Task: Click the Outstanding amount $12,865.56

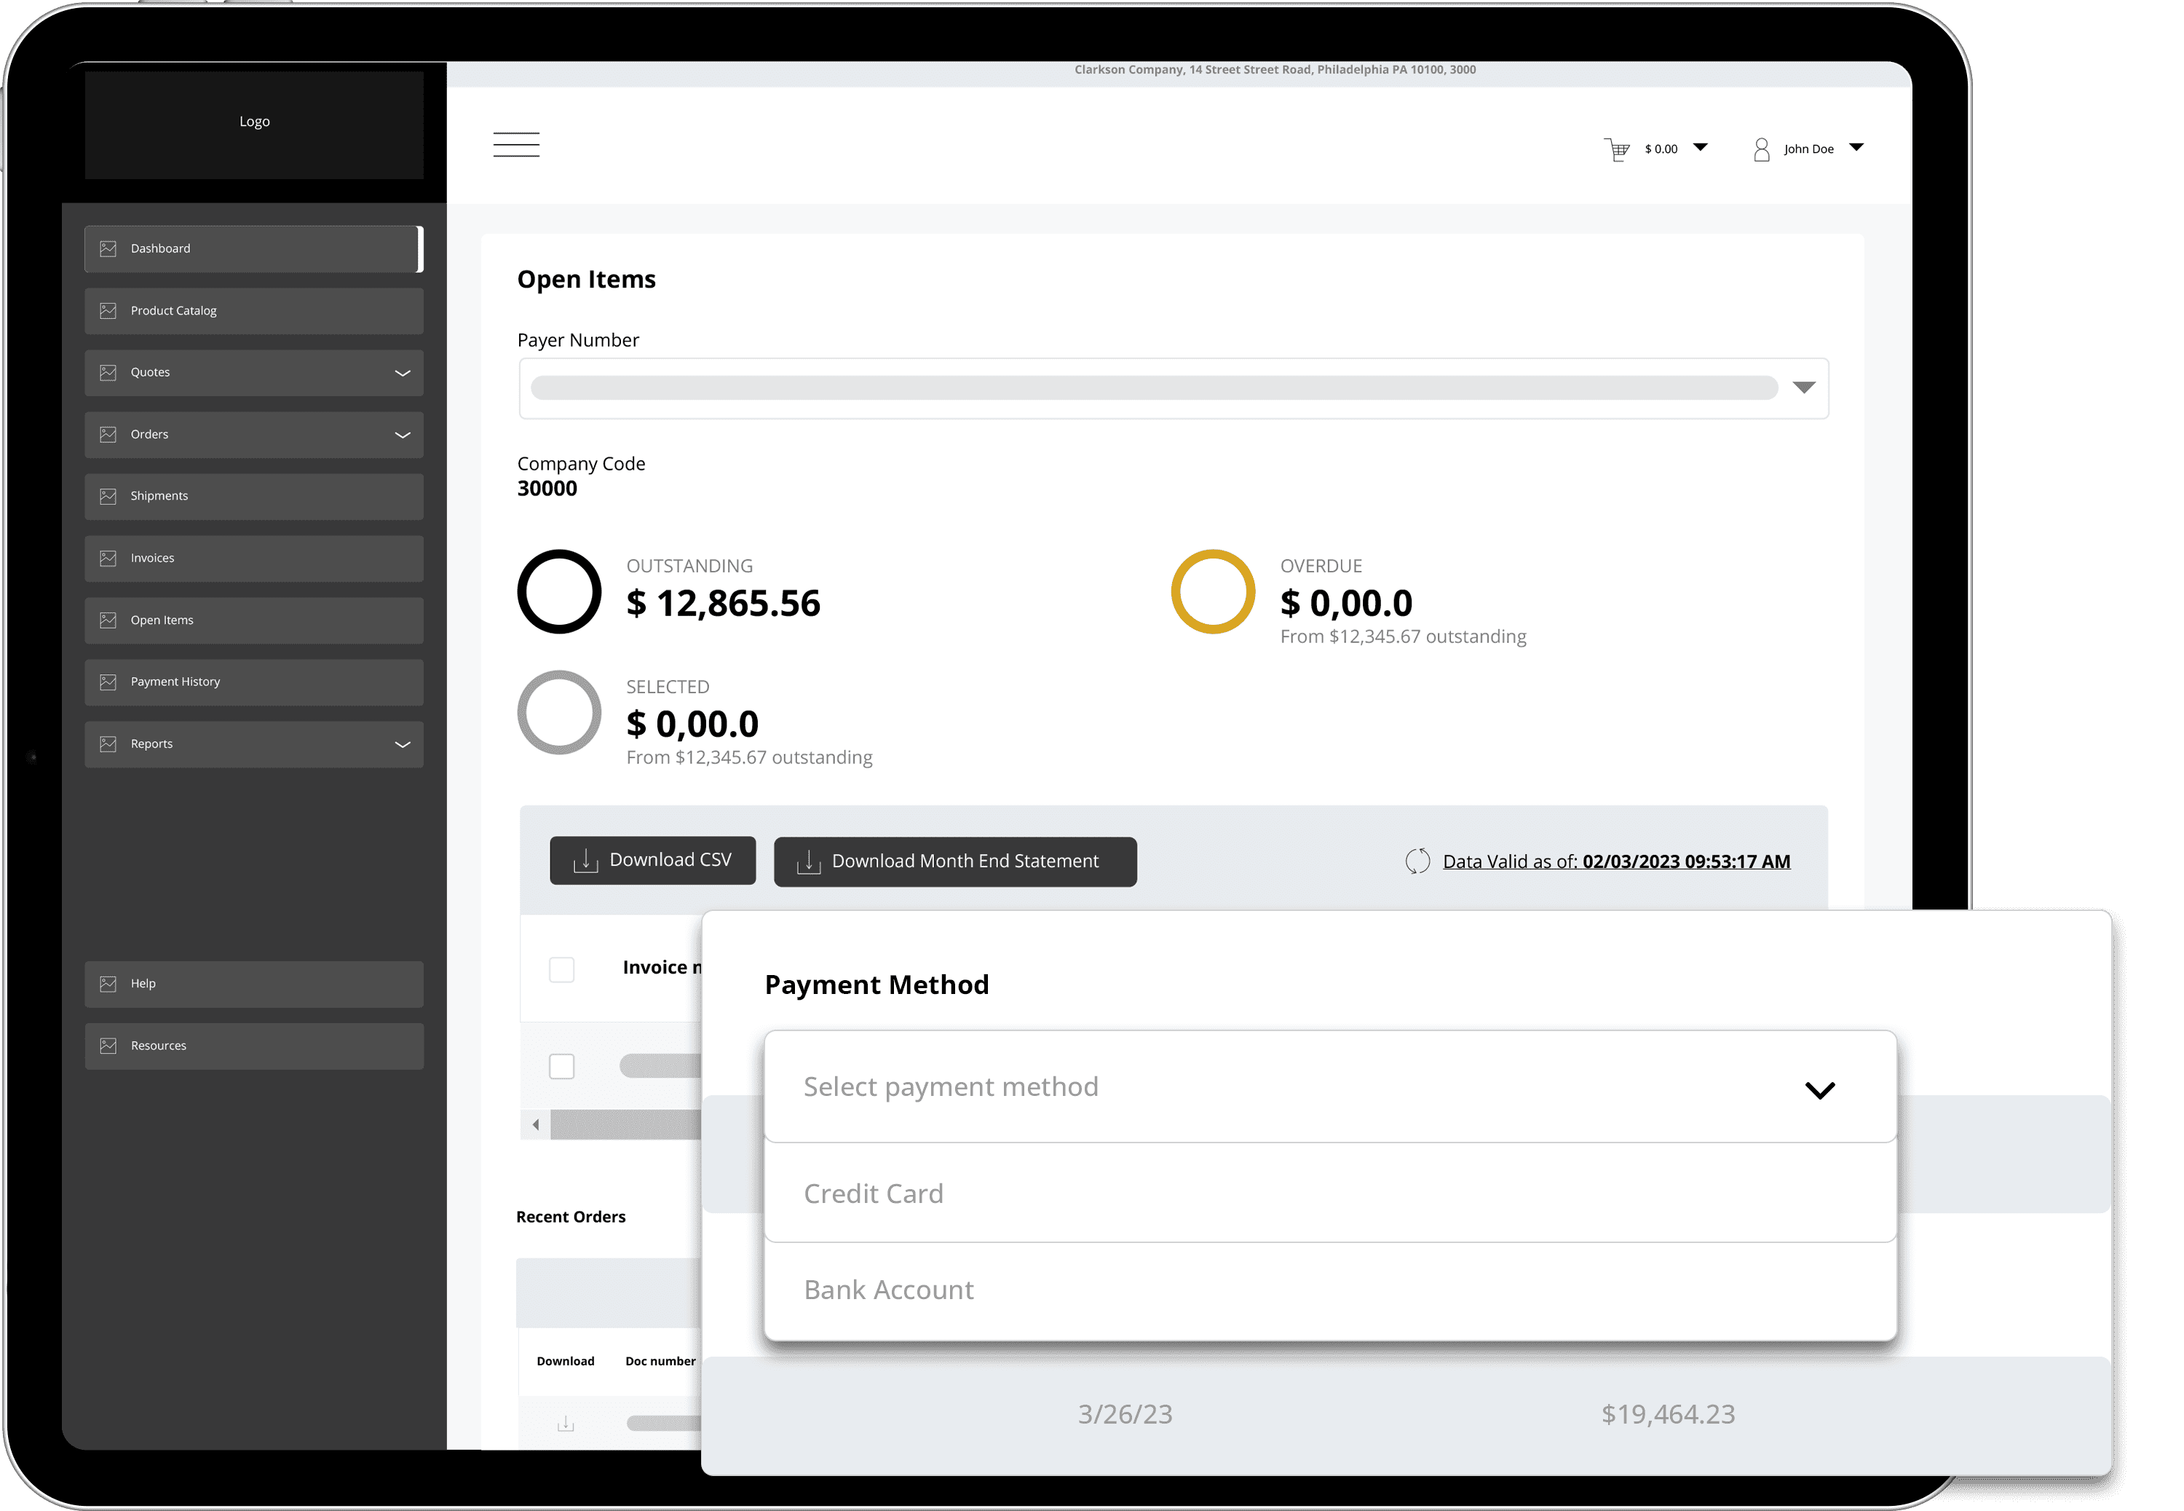Action: (723, 604)
